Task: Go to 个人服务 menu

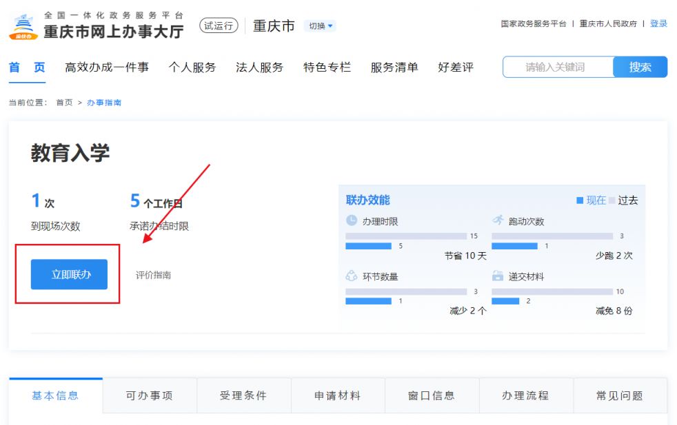Action: (x=192, y=68)
